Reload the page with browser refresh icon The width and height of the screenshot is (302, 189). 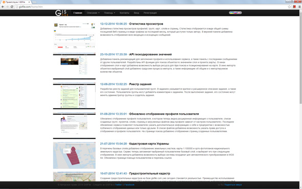tap(12, 7)
